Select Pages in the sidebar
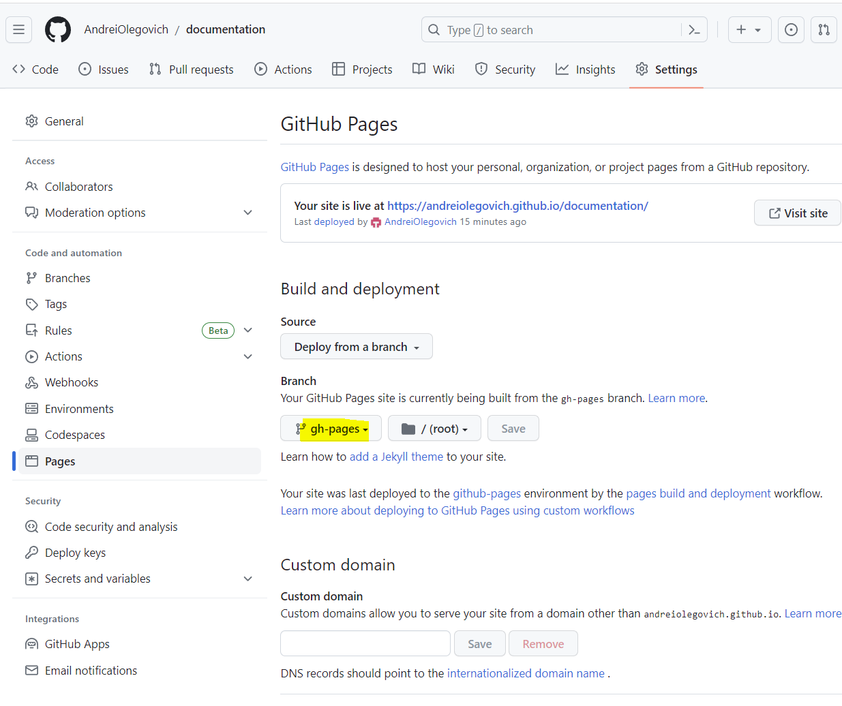The image size is (842, 706). 140,461
